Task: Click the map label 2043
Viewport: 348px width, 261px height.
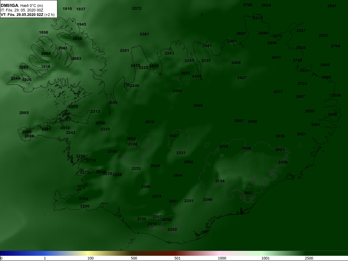Action: 63,48
